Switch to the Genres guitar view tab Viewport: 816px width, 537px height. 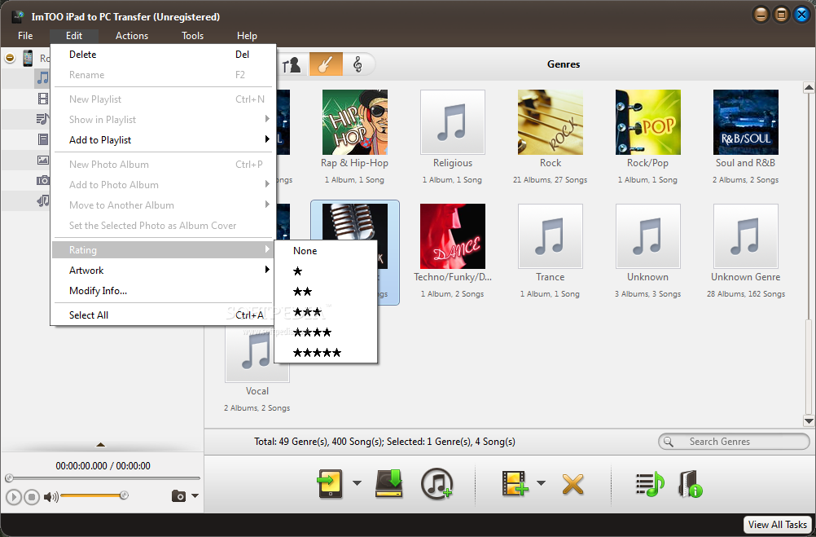(326, 64)
